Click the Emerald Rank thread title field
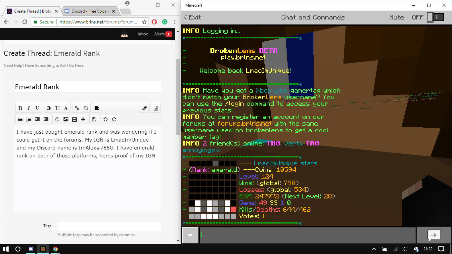The width and height of the screenshot is (452, 254). click(88, 87)
